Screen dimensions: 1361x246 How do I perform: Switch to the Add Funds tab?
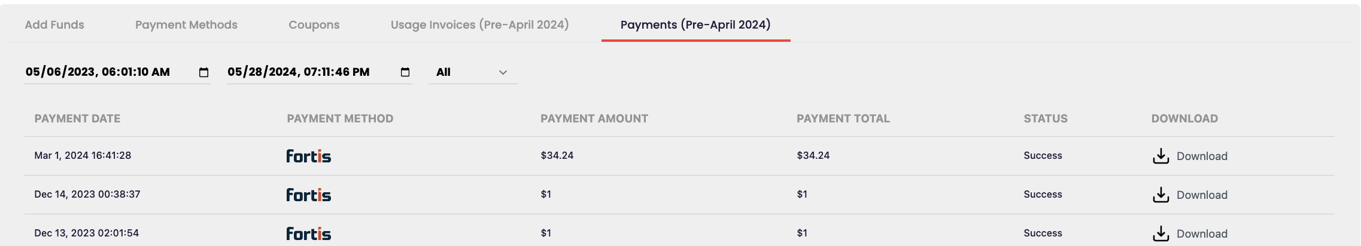click(x=54, y=25)
